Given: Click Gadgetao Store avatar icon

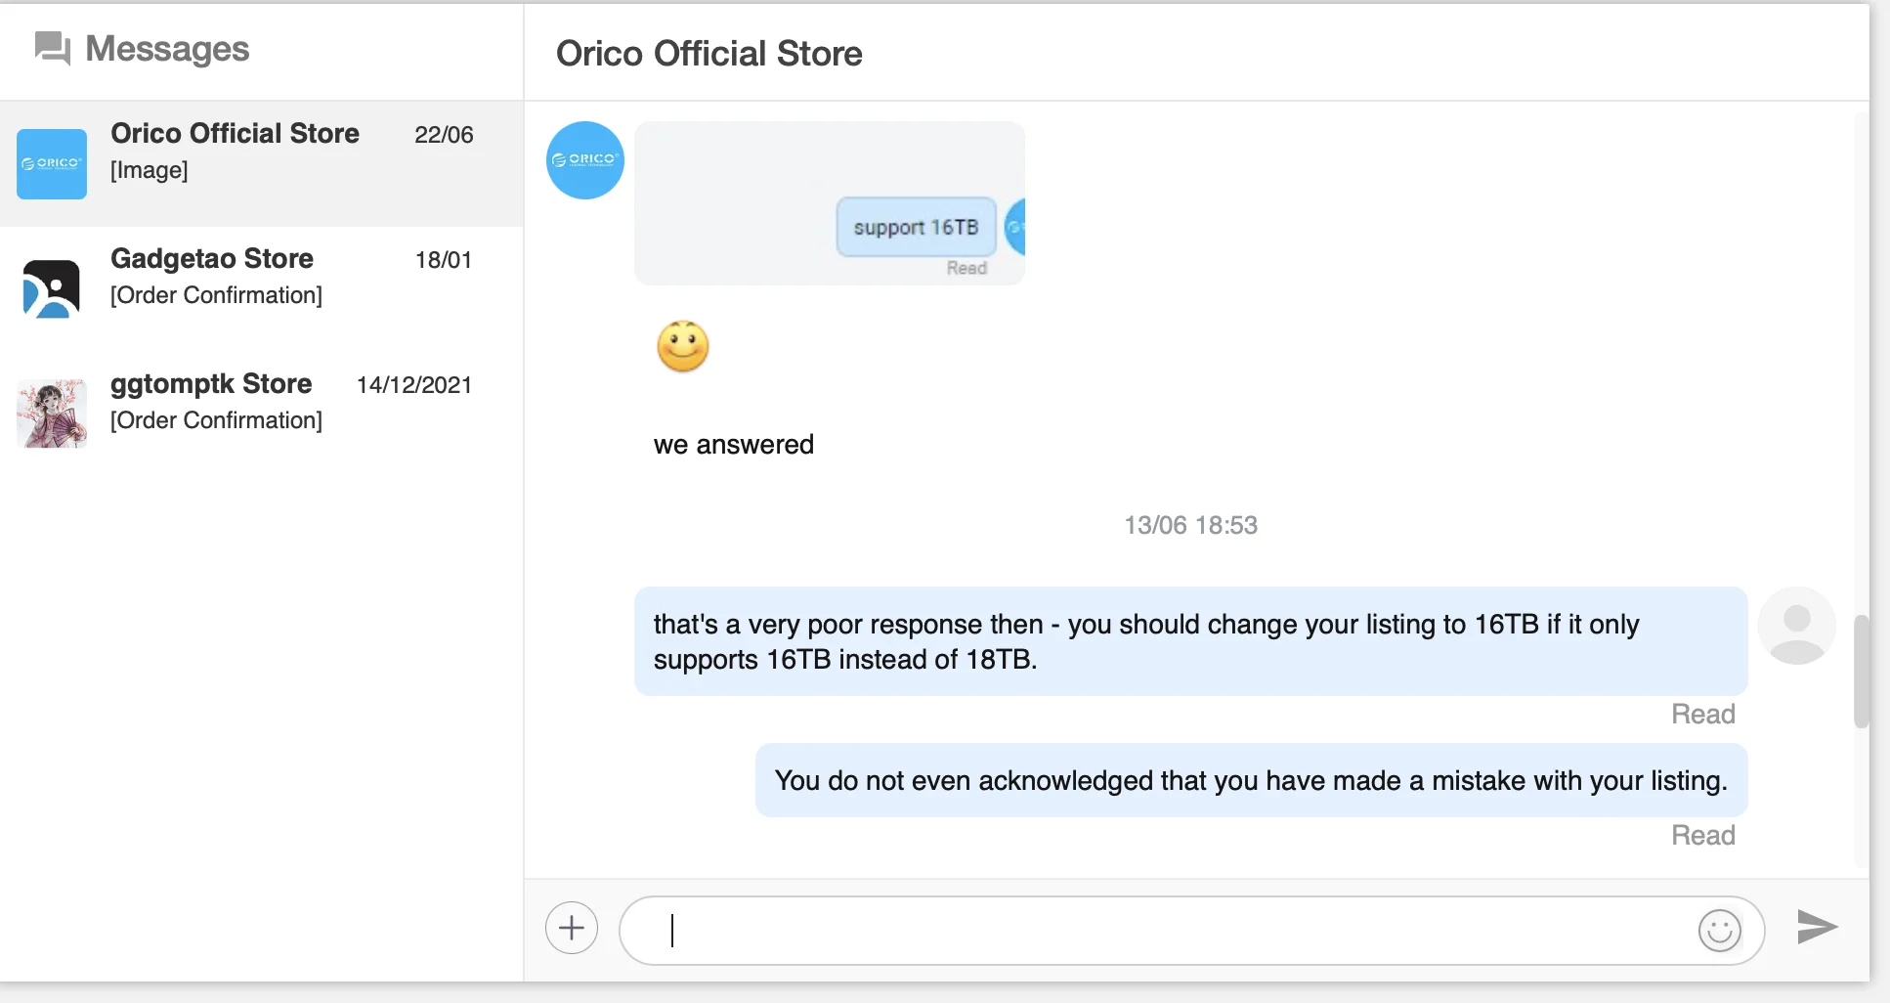Looking at the screenshot, I should (52, 288).
